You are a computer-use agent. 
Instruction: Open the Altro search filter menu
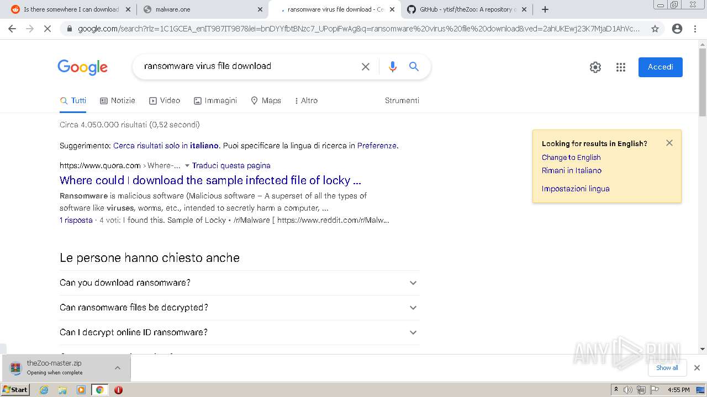pos(306,100)
